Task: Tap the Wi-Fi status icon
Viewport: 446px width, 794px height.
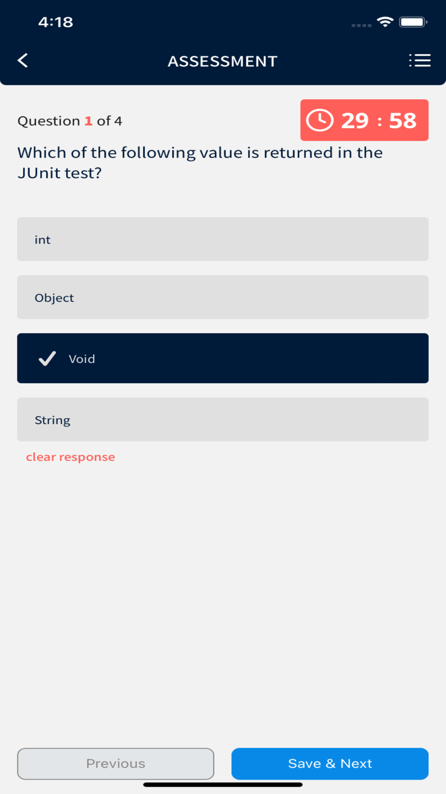Action: 385,21
